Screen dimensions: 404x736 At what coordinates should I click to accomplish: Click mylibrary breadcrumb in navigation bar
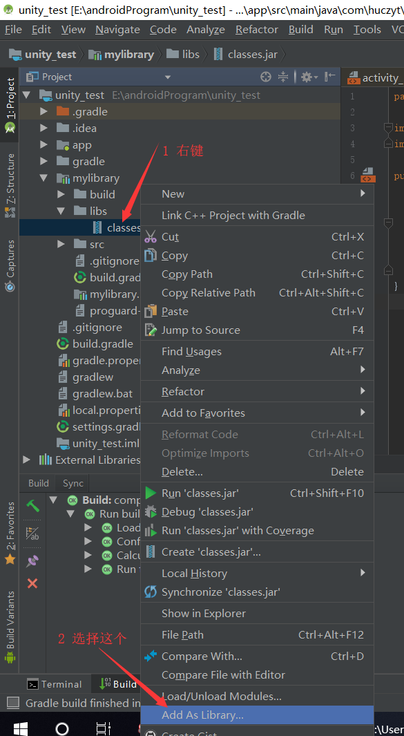point(122,55)
